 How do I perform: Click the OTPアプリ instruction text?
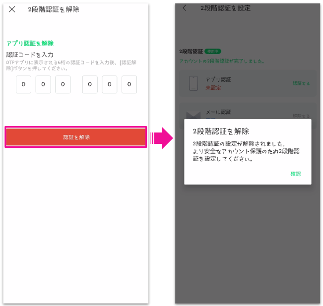(71, 65)
